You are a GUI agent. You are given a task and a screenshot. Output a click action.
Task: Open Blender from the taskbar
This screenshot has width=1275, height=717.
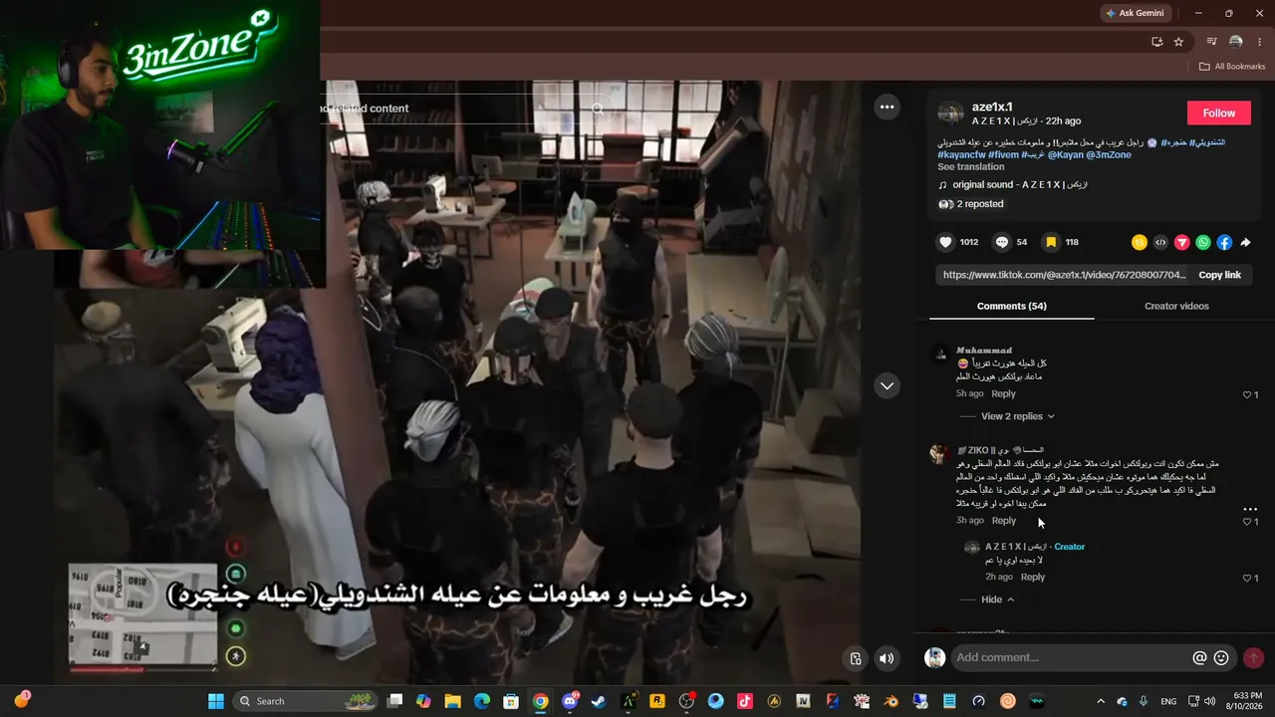click(892, 701)
